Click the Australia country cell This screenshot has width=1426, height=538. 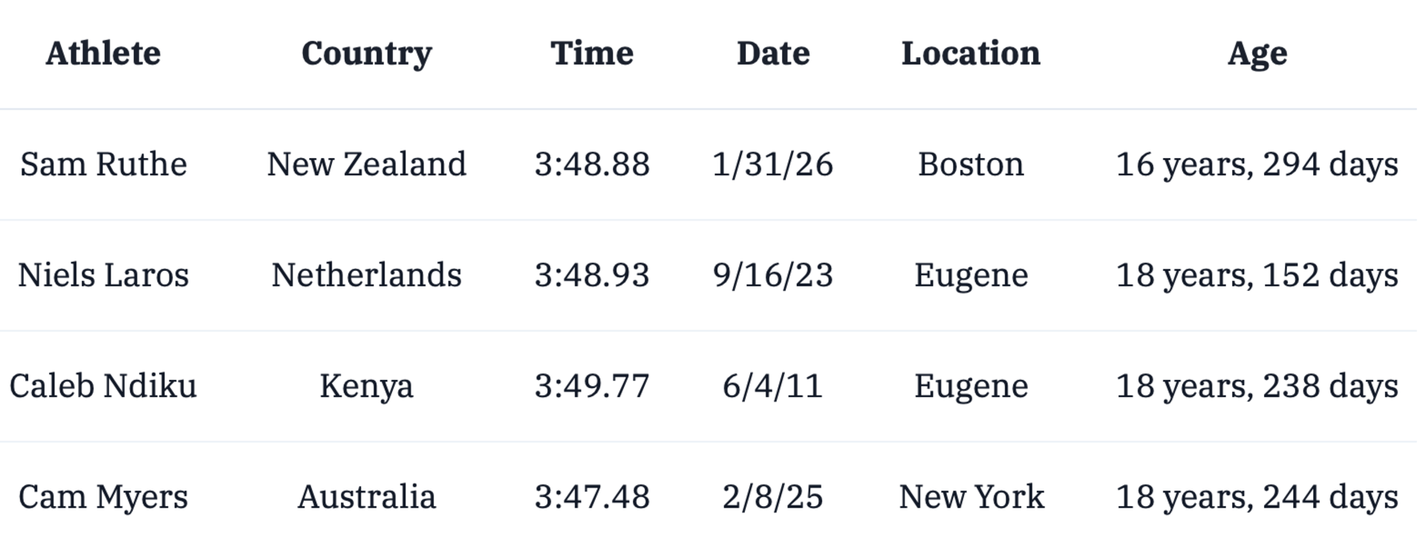pos(366,496)
